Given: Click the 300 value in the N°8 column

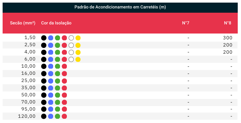Looking at the screenshot, I should [x=228, y=38].
